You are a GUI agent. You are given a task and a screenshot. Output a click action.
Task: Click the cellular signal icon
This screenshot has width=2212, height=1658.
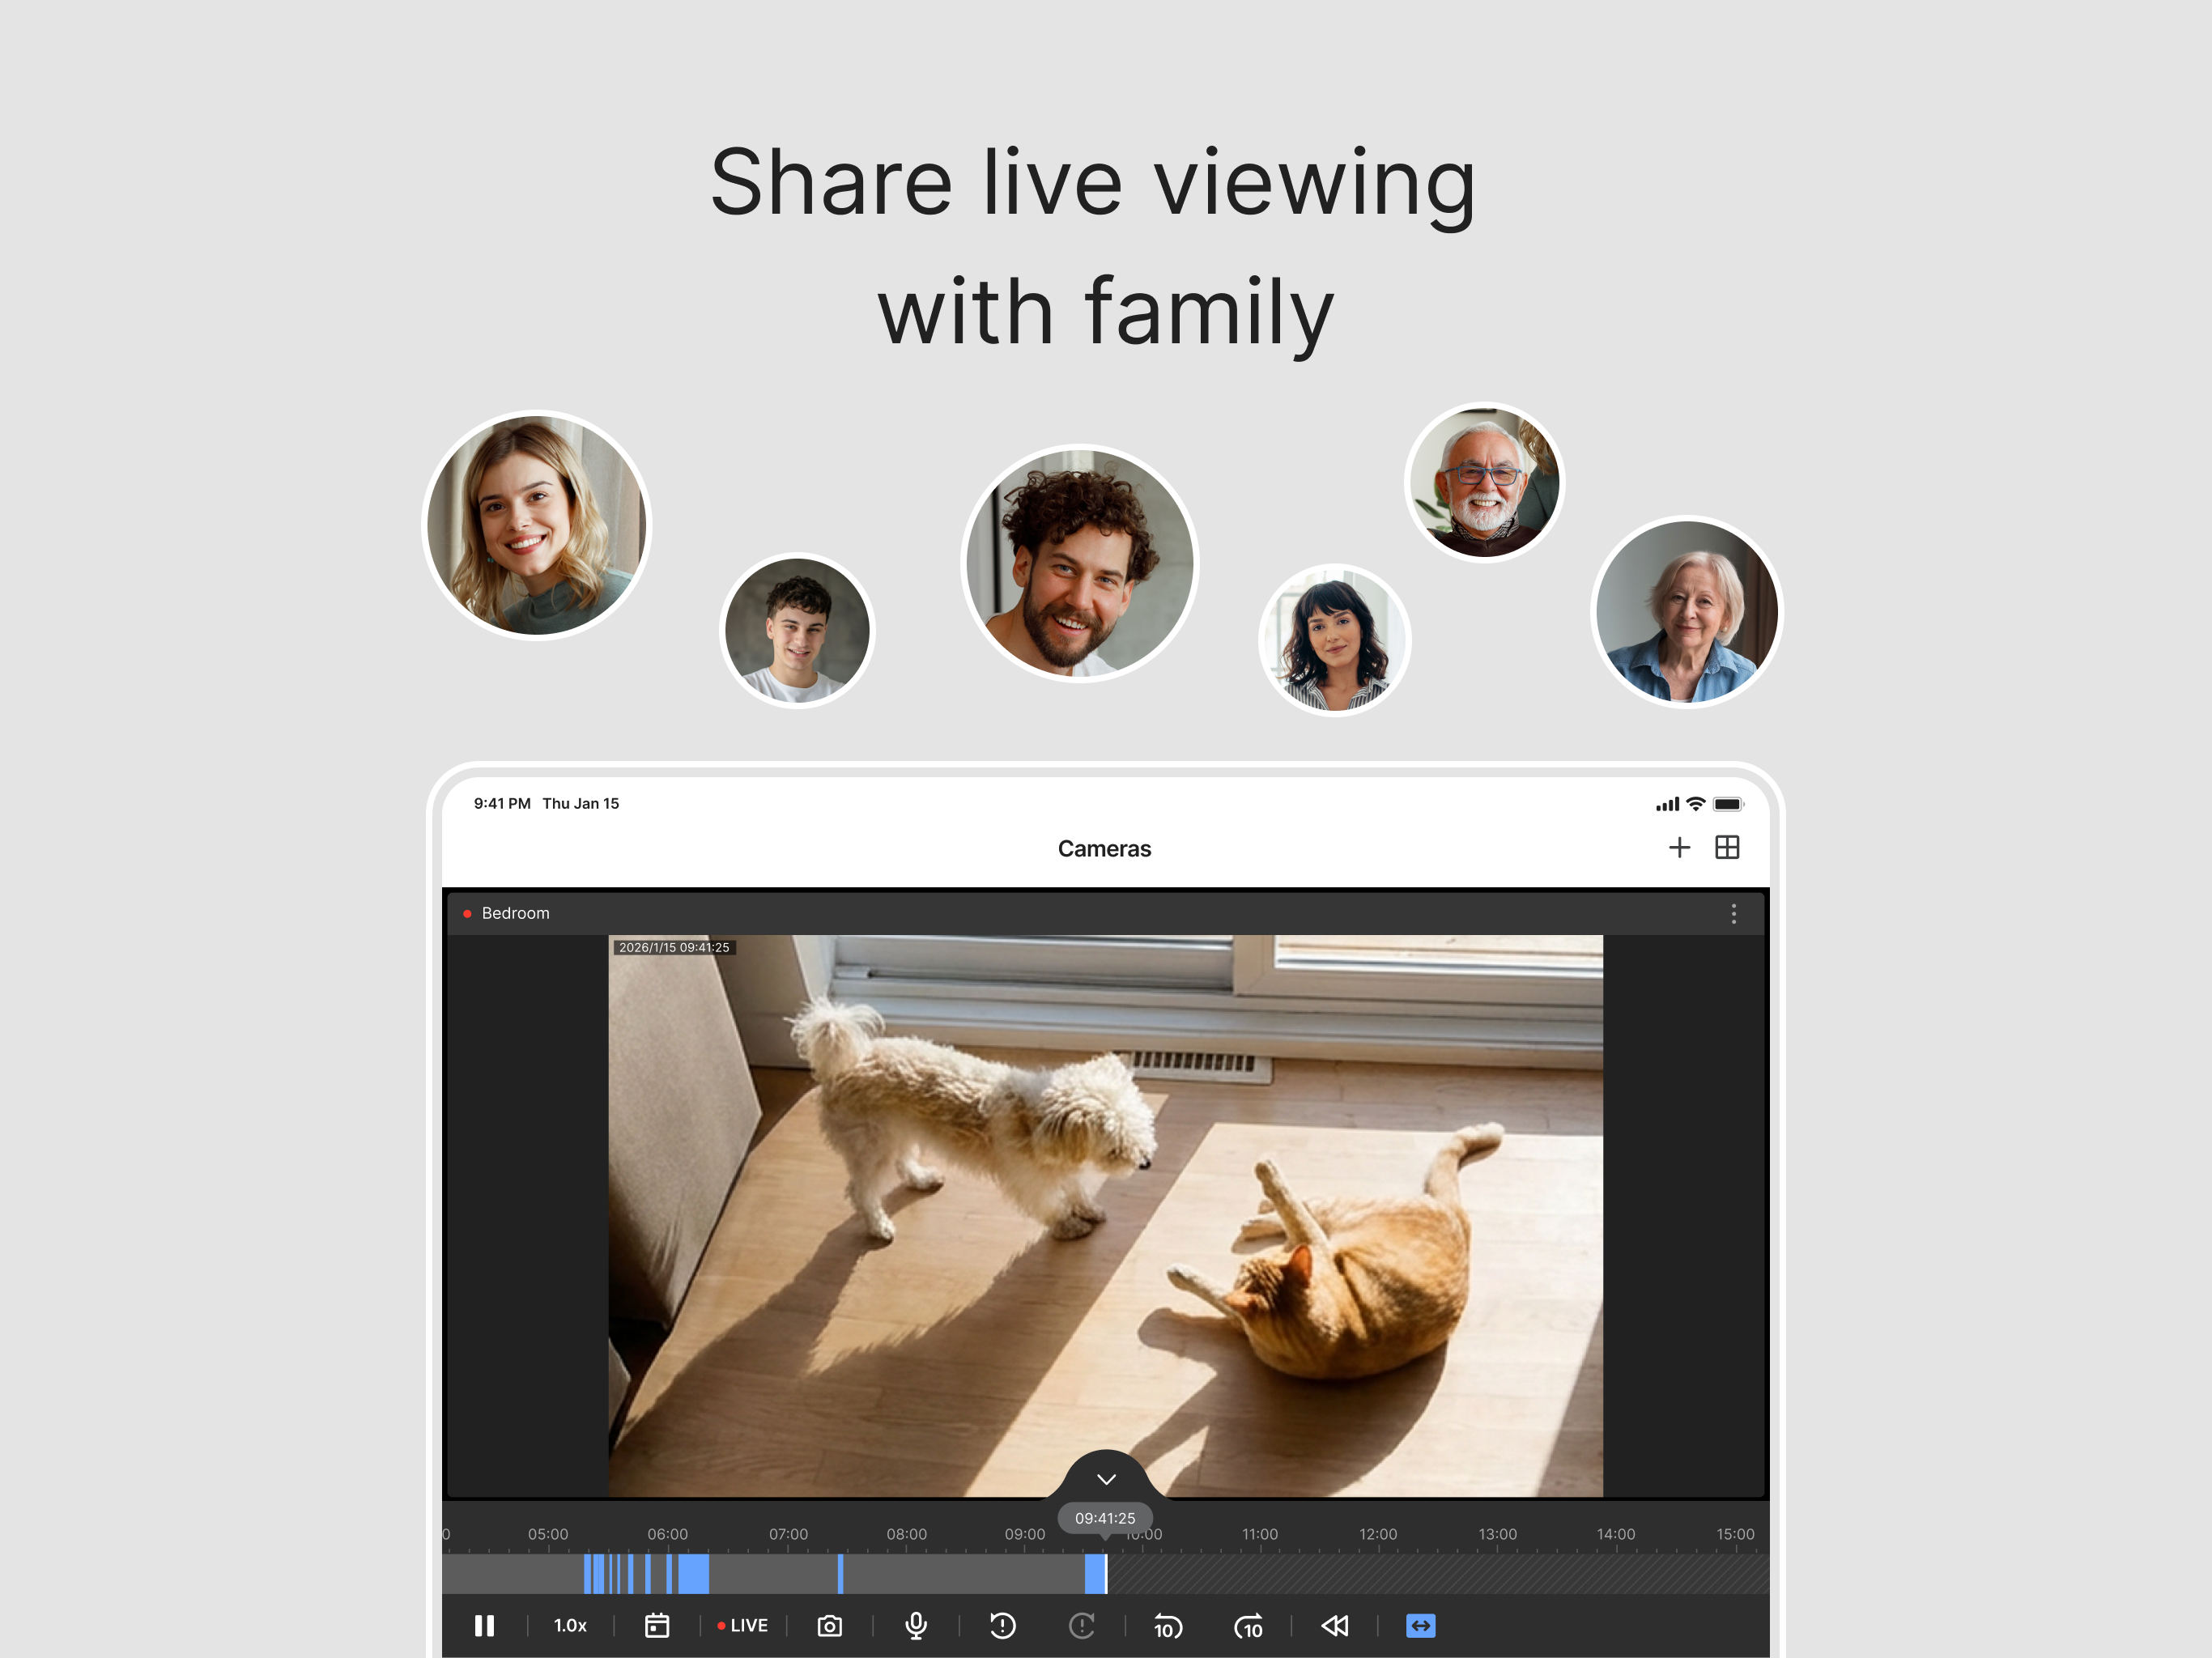click(1667, 804)
